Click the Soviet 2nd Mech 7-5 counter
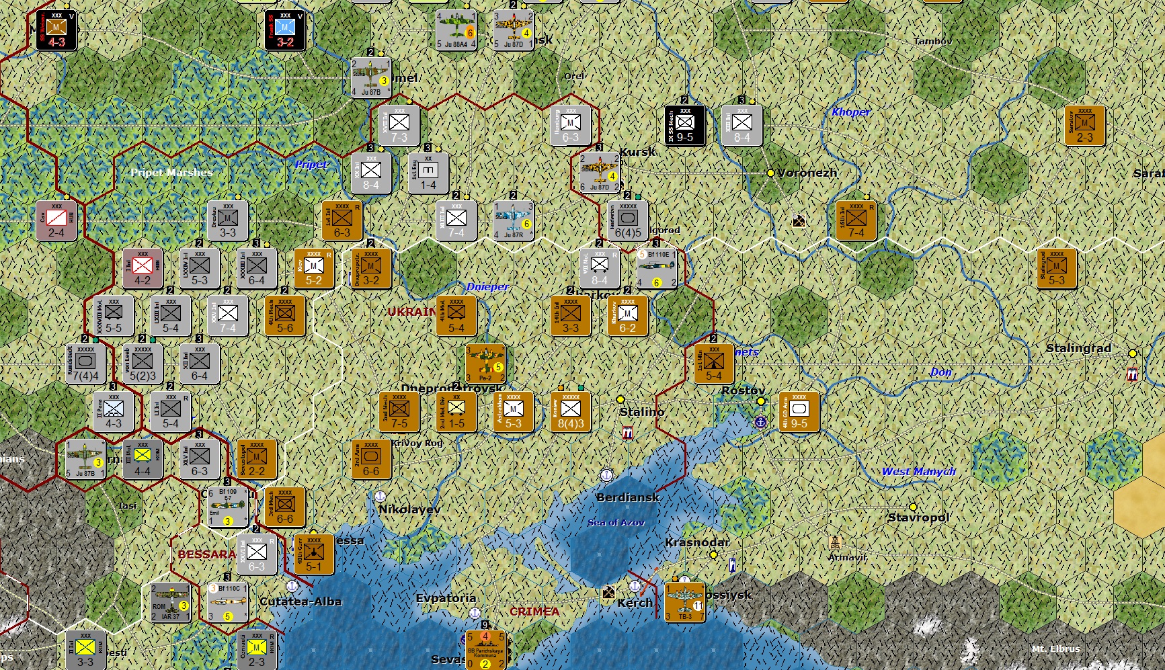Screen dimensions: 1165x670 [399, 411]
